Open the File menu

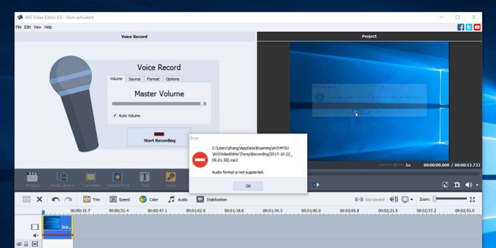click(x=19, y=27)
